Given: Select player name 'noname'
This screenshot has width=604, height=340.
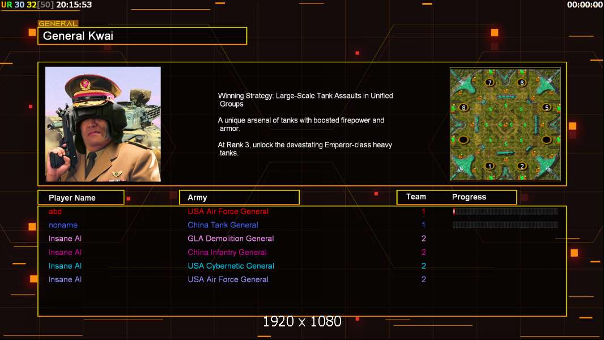Looking at the screenshot, I should tap(63, 225).
